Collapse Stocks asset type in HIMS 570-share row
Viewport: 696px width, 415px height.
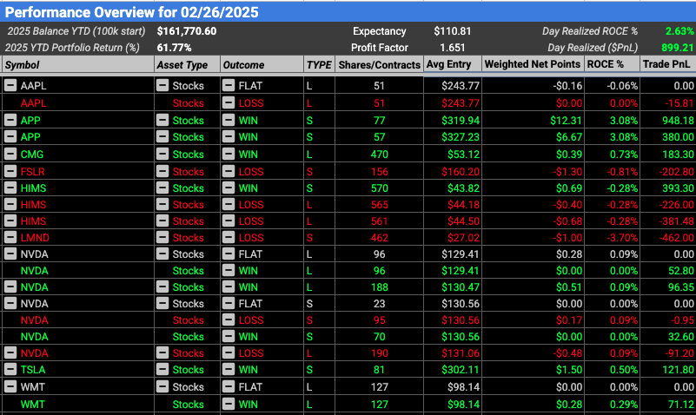[x=162, y=188]
